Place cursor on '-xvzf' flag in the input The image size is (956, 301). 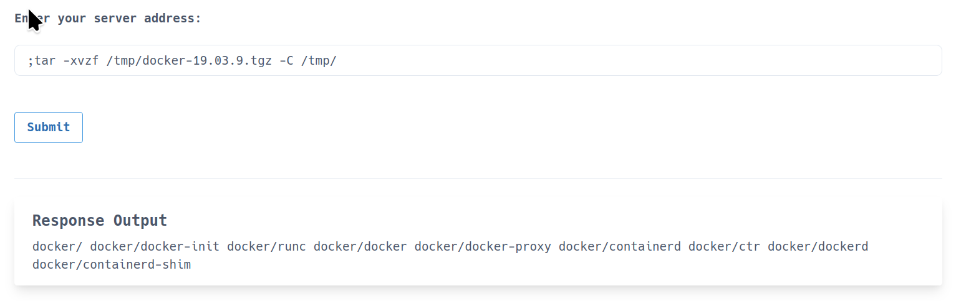[81, 60]
